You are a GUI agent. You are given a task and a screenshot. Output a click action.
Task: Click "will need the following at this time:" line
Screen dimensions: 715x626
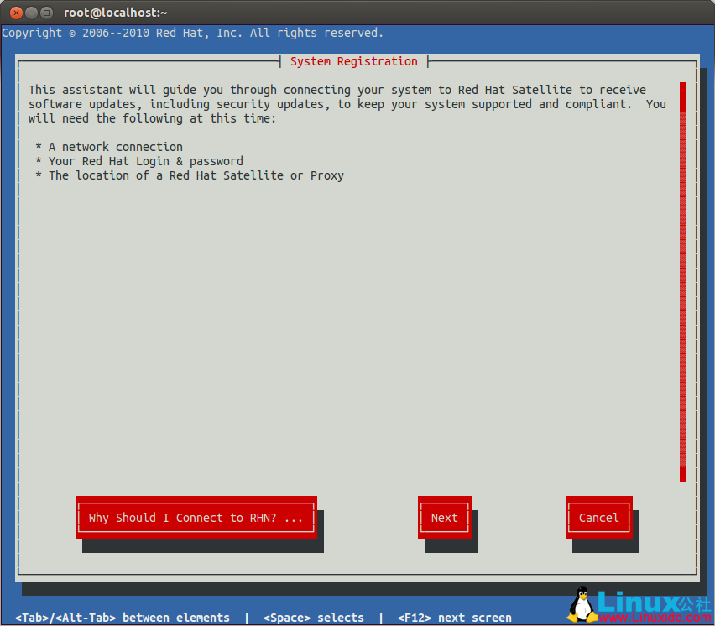pos(152,118)
